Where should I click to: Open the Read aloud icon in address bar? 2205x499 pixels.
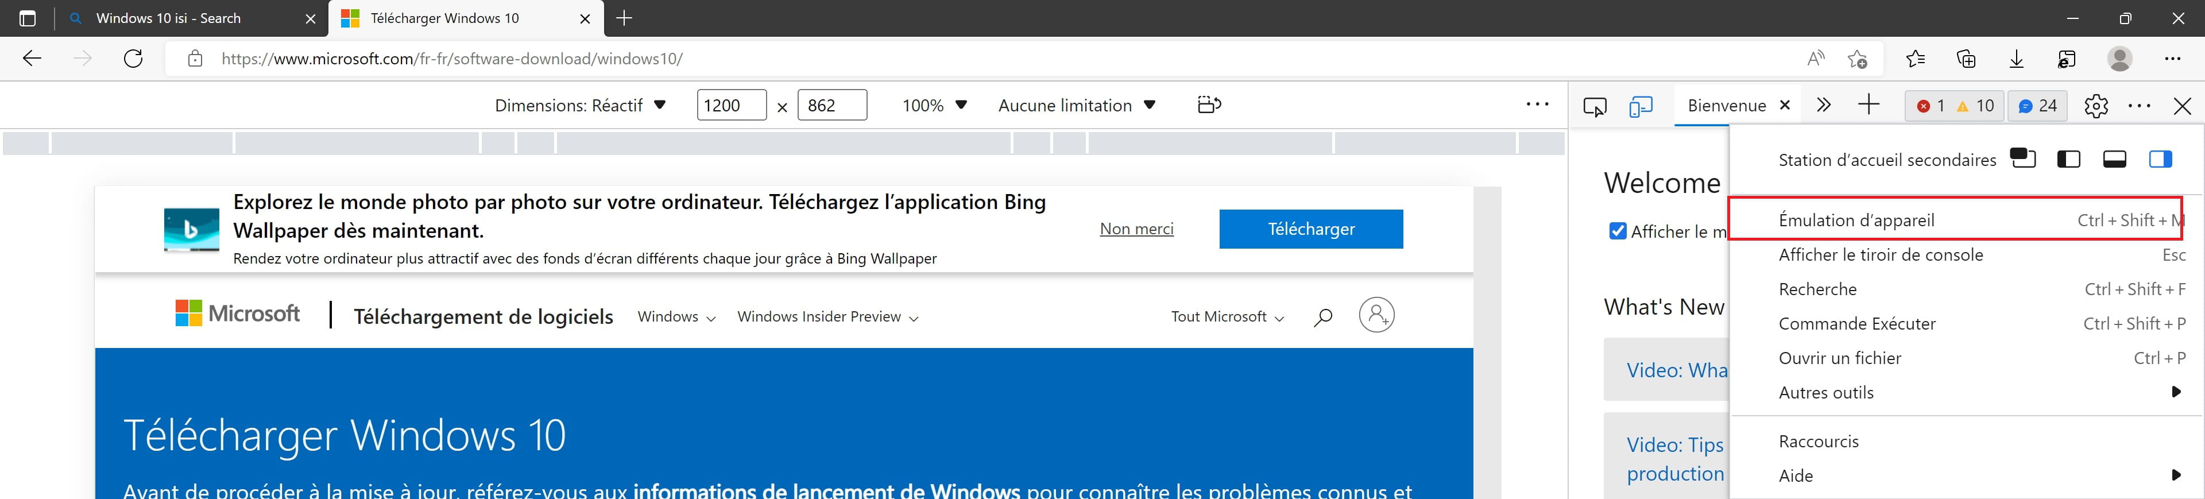coord(1815,59)
